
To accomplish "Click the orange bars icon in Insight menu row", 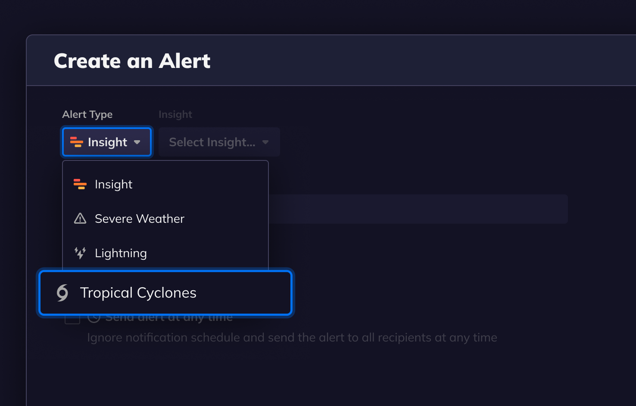I will [x=80, y=184].
